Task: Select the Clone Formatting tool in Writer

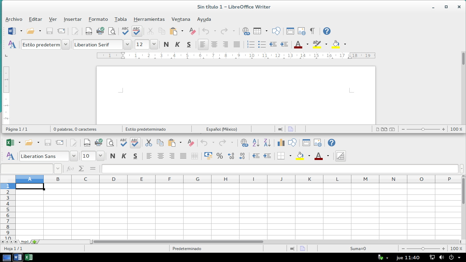Action: pyautogui.click(x=192, y=31)
